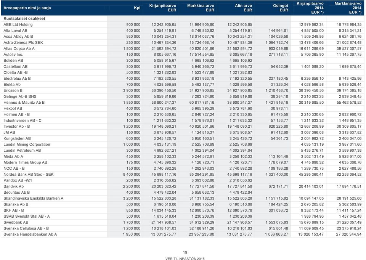Click the 'Electrolux Ab B' row name
The image size is (366, 260).
point(17,79)
